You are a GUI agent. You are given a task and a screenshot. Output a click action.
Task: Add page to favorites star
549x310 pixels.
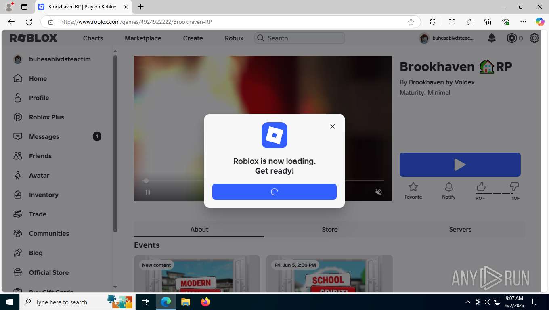pyautogui.click(x=411, y=22)
